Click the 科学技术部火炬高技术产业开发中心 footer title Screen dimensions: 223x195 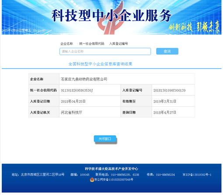coord(111,169)
